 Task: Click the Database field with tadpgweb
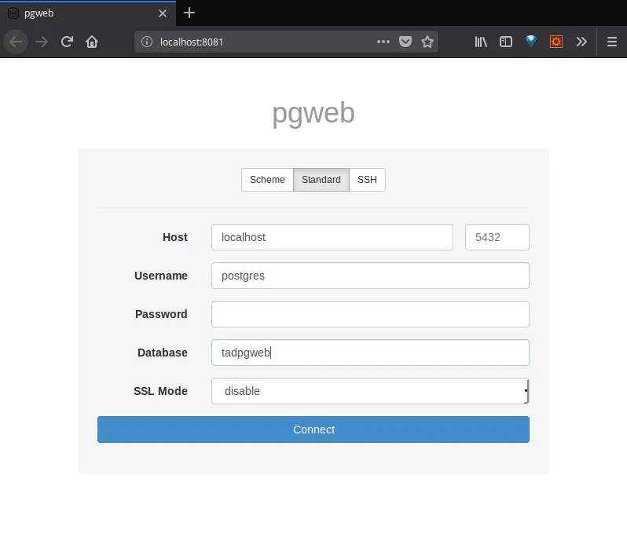(370, 352)
